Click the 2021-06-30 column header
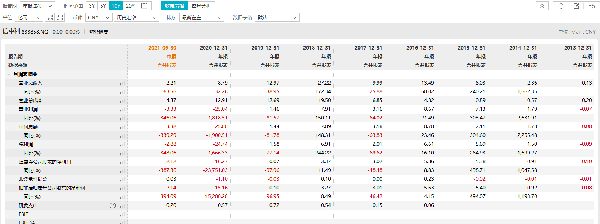 (162, 48)
